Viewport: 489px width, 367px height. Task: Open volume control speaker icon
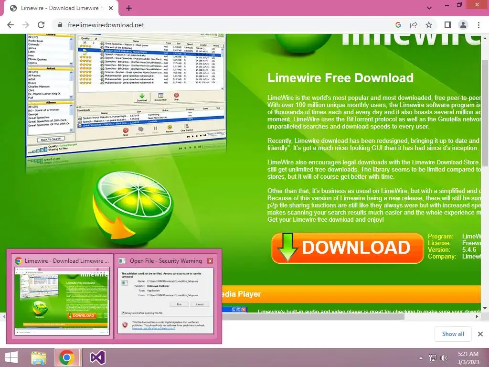444,357
